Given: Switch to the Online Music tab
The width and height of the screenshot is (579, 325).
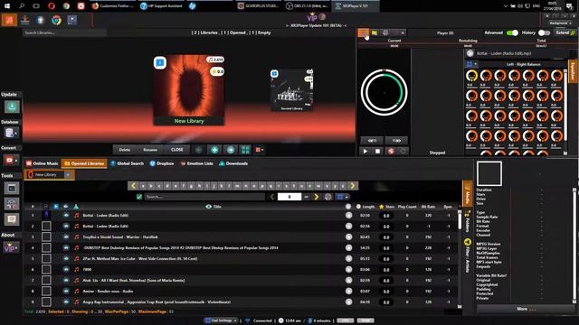Looking at the screenshot, I should click(42, 163).
